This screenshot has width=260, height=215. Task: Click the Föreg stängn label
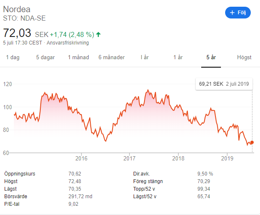[x=148, y=181]
